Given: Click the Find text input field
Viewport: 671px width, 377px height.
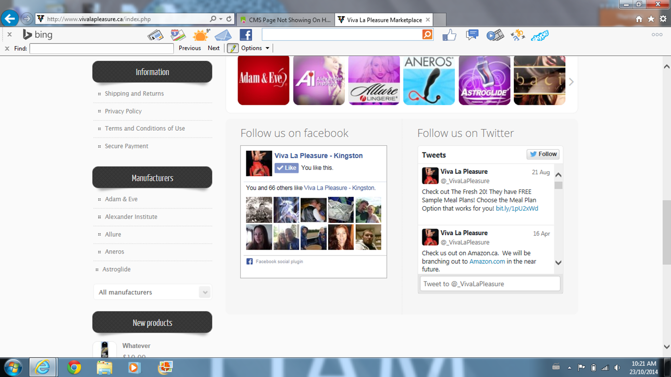Looking at the screenshot, I should [101, 48].
